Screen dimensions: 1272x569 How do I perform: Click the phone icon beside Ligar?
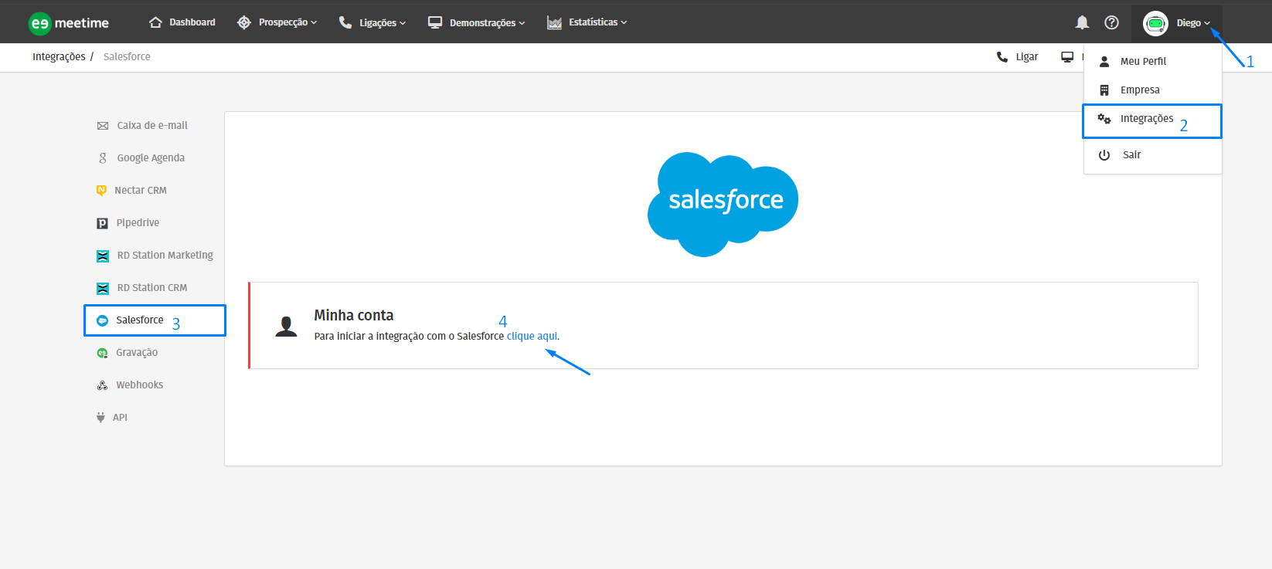click(x=1002, y=57)
